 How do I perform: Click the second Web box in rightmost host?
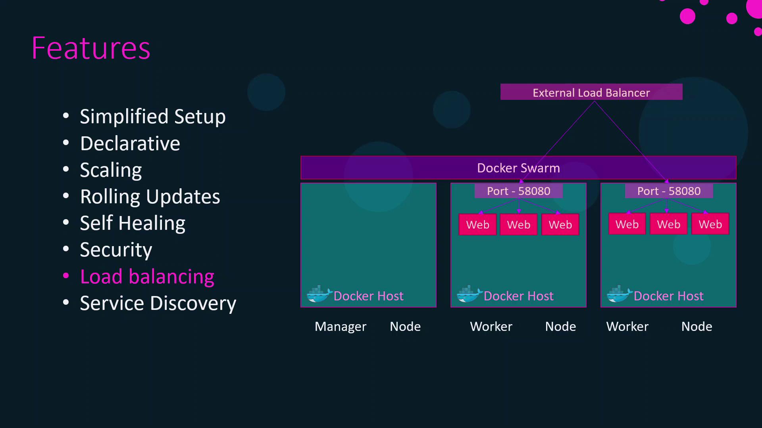668,224
